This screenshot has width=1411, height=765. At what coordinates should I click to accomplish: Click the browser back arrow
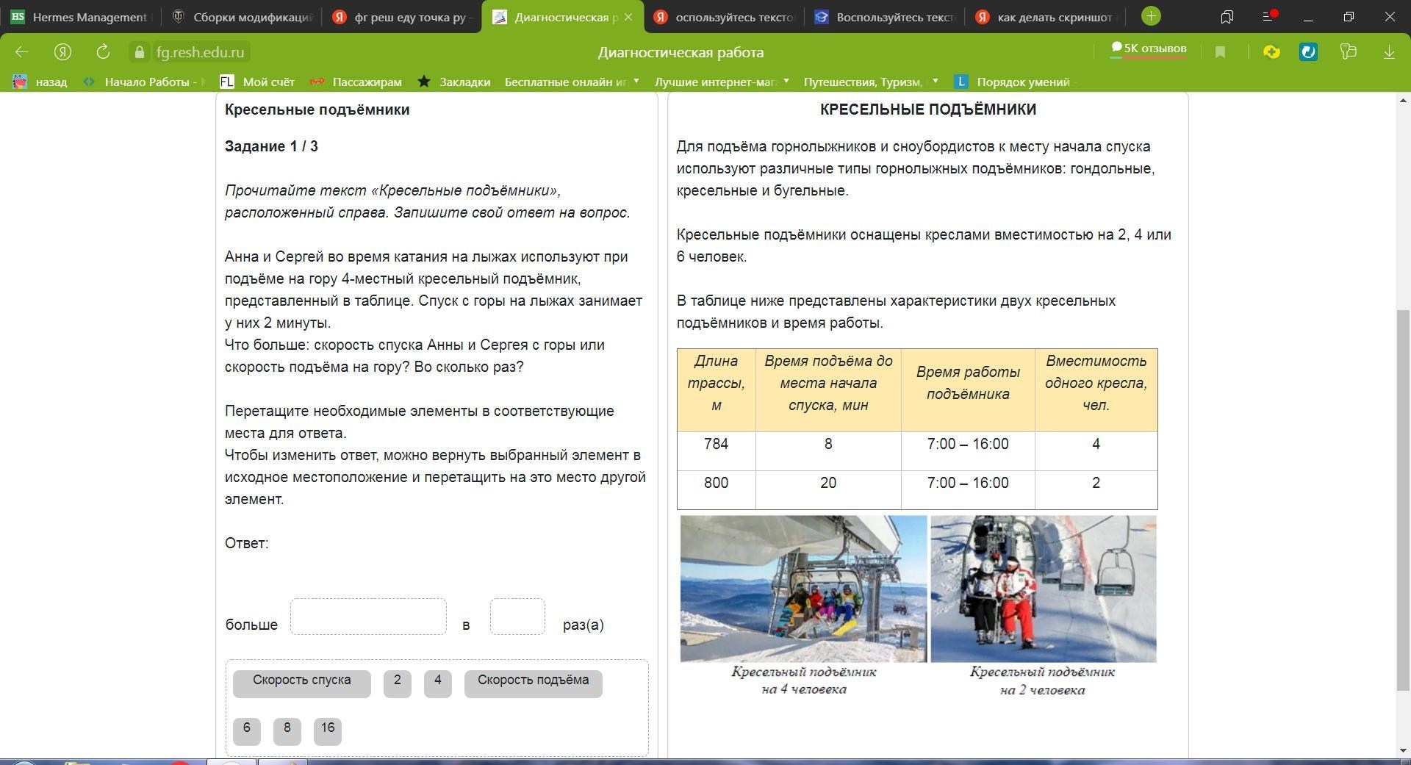pyautogui.click(x=21, y=51)
